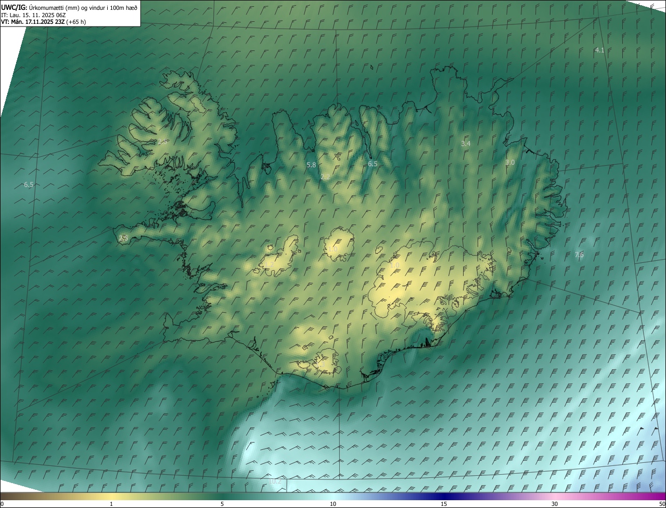The width and height of the screenshot is (666, 508).
Task: Click the 4.1 value label on the map
Action: click(599, 50)
